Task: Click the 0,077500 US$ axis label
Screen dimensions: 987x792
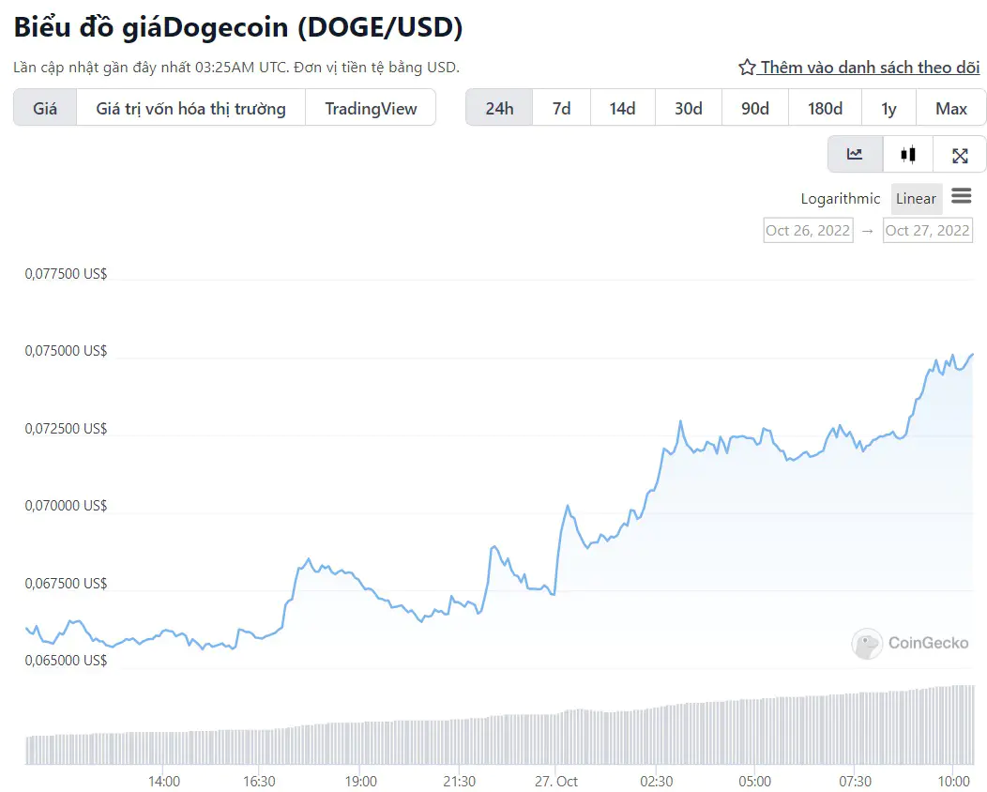Action: pyautogui.click(x=66, y=274)
